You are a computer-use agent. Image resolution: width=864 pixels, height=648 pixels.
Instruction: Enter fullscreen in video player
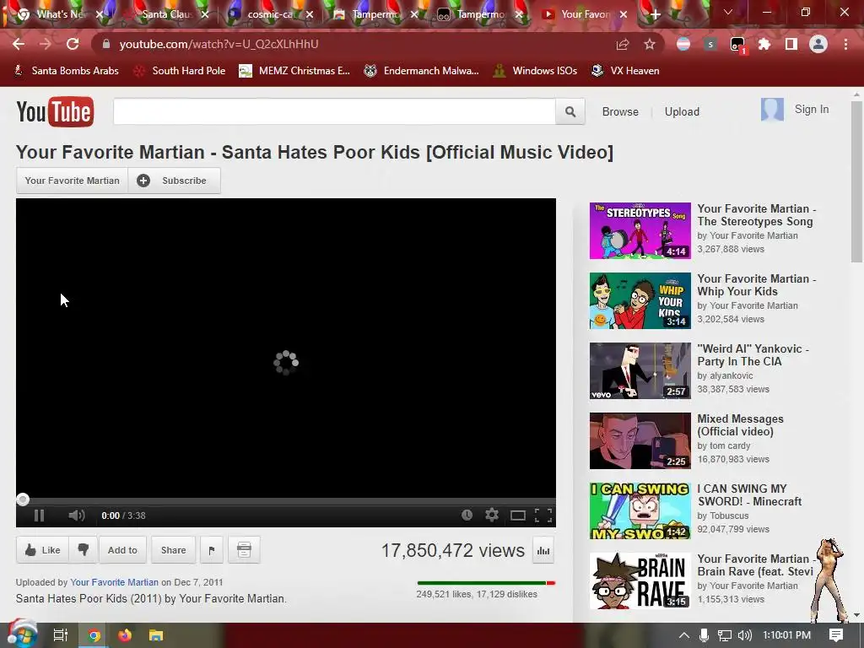[x=543, y=516]
